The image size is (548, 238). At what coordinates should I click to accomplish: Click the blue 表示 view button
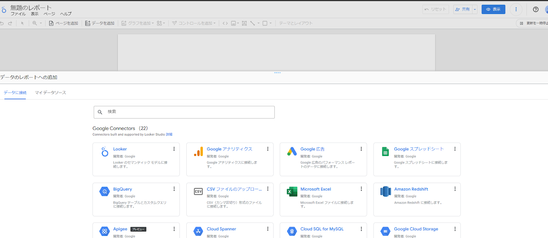coord(493,9)
